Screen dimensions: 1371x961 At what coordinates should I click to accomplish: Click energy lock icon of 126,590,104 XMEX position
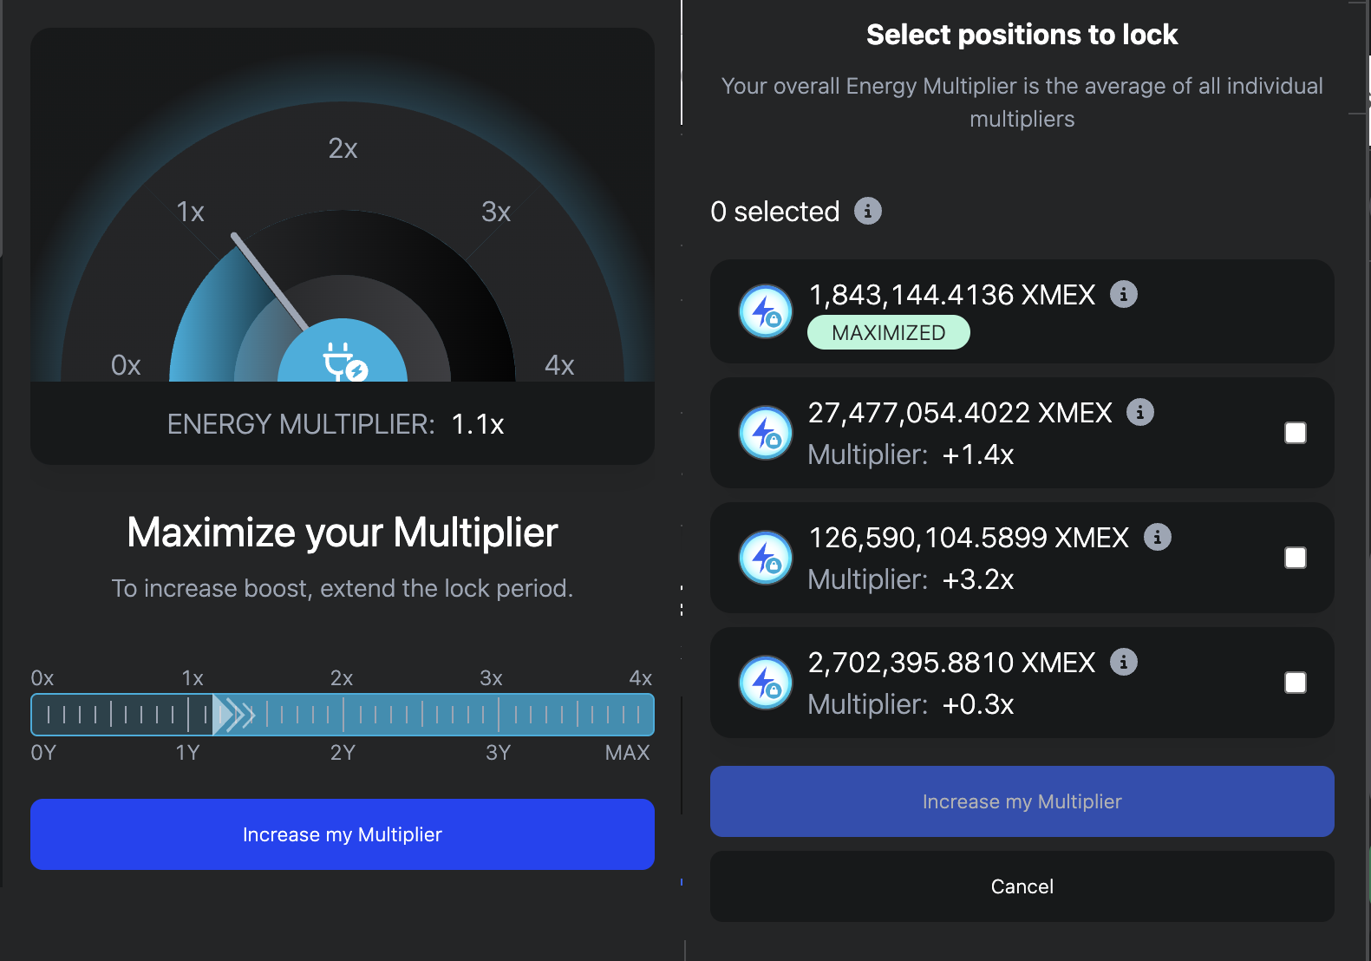click(766, 558)
